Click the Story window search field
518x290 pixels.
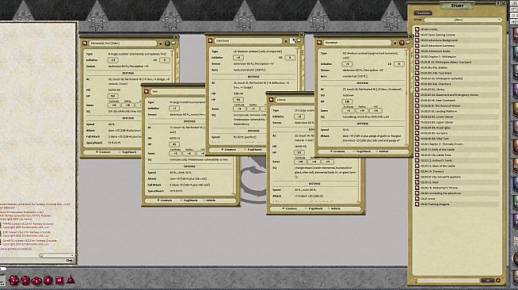tap(448, 280)
